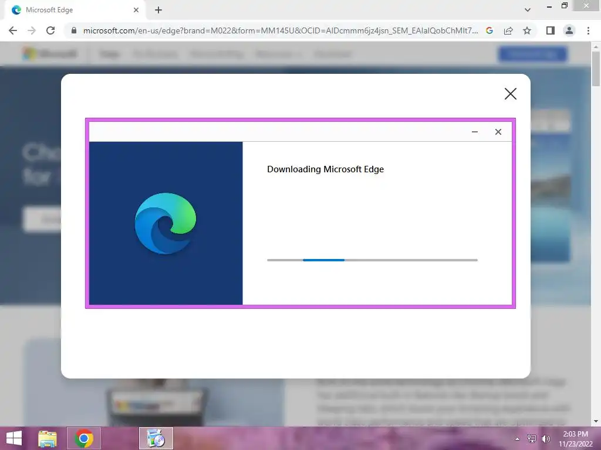
Task: Click the scrollbar down arrow
Action: 596,421
